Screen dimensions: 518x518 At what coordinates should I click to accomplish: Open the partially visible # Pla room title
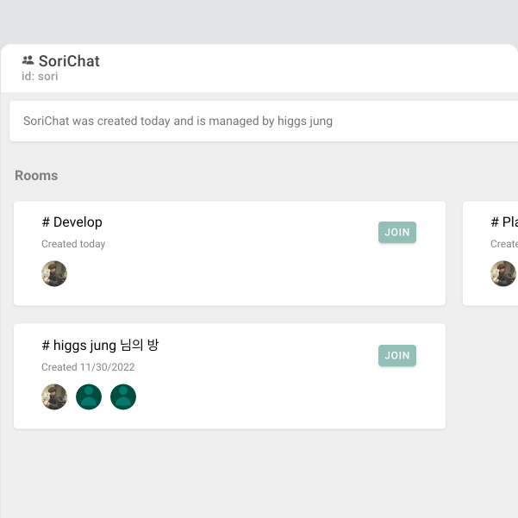pyautogui.click(x=504, y=222)
